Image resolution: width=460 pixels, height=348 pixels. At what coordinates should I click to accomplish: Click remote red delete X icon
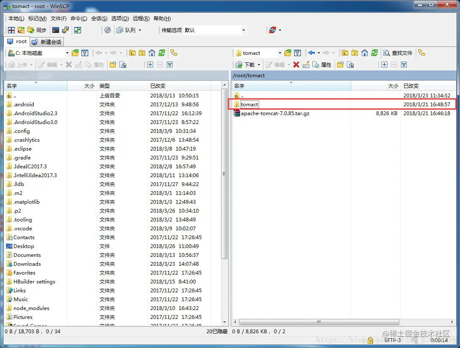tap(296, 65)
